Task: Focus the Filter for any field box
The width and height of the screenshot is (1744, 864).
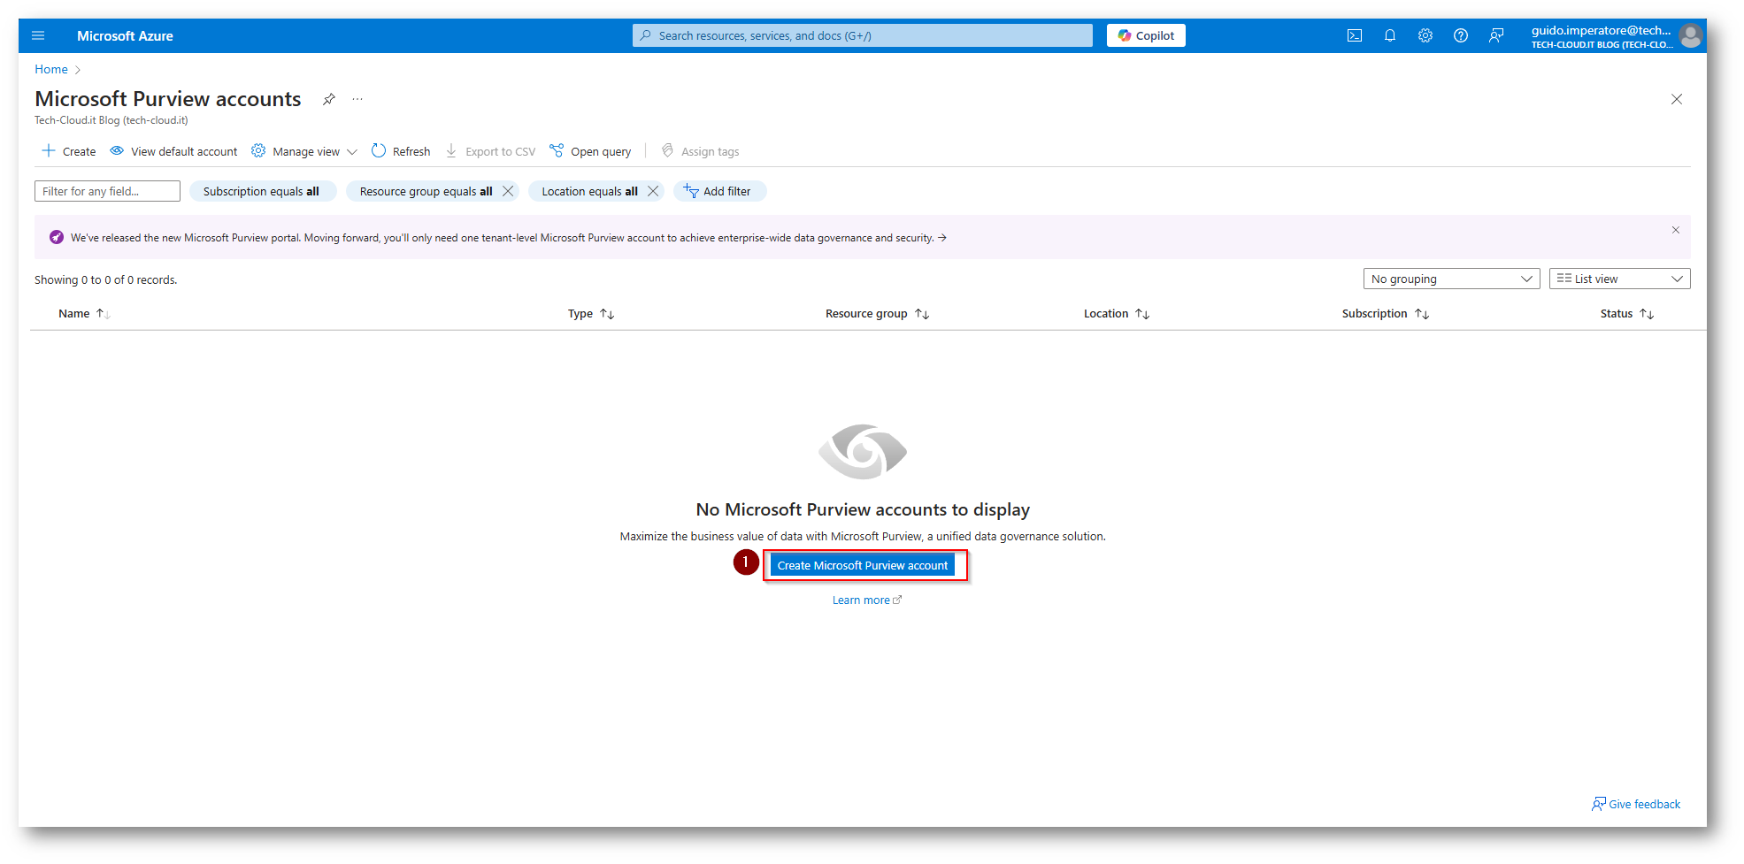Action: point(107,191)
